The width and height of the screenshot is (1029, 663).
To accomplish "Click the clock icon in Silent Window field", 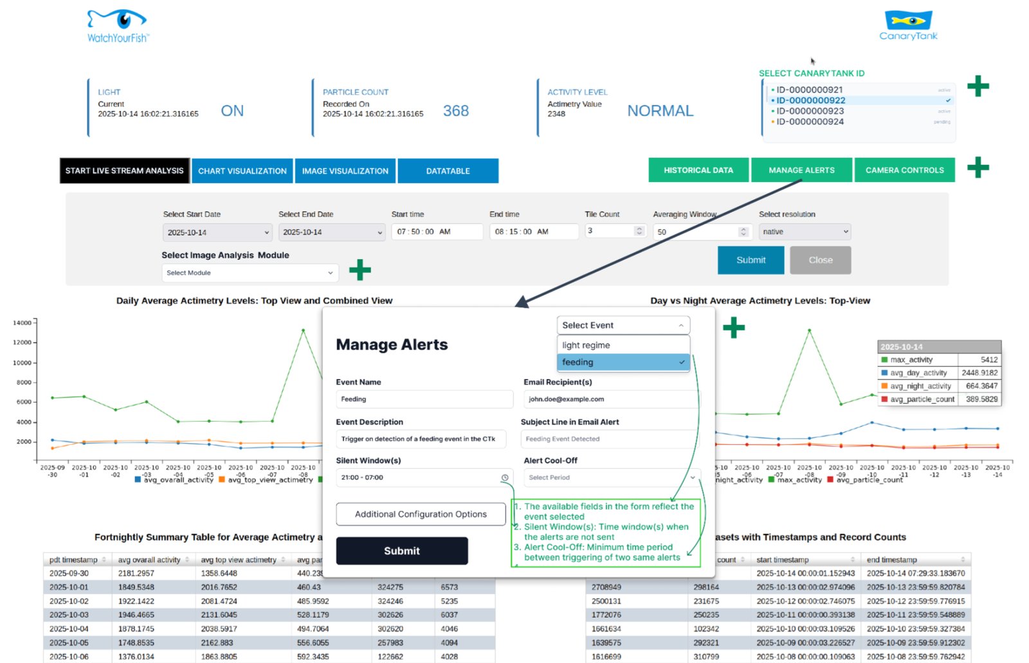I will (505, 478).
